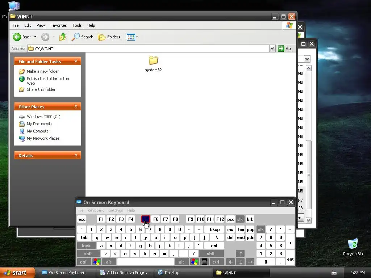
Task: Click the F12 function key
Action: click(220, 219)
